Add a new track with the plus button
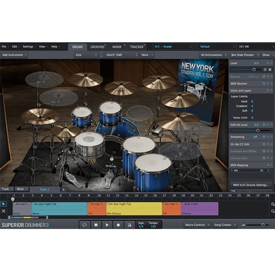 click(64, 189)
